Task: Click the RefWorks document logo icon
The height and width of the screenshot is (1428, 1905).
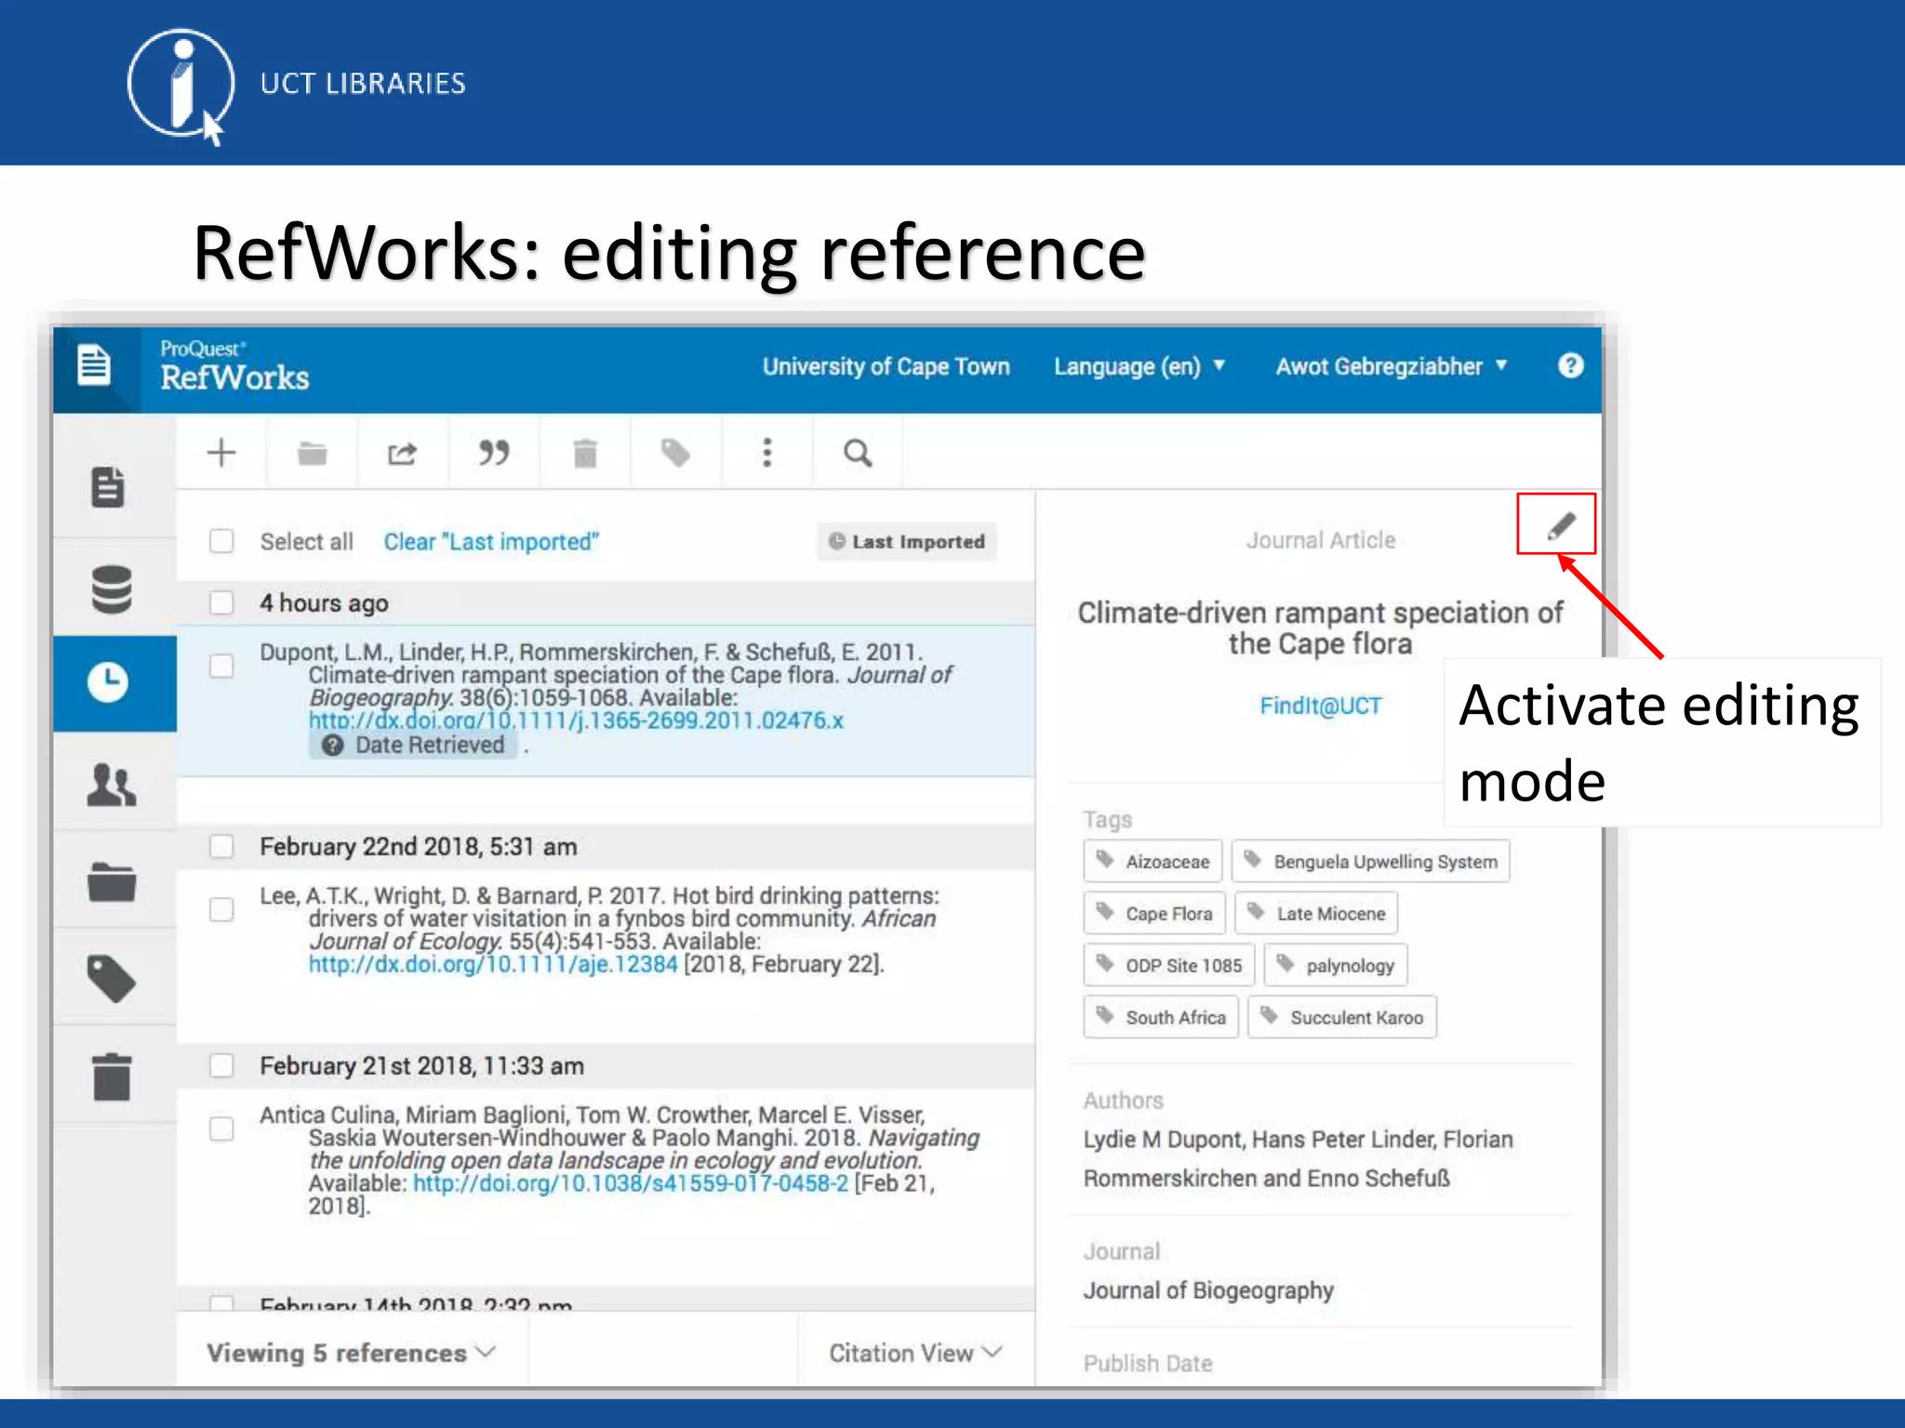Action: 94,364
